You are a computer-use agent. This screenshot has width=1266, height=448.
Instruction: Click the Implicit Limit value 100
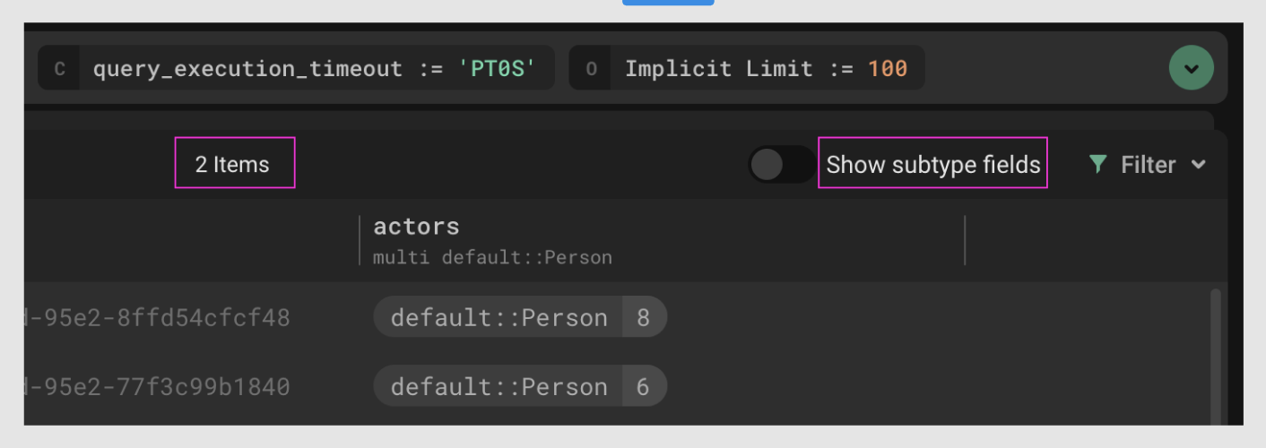coord(888,69)
